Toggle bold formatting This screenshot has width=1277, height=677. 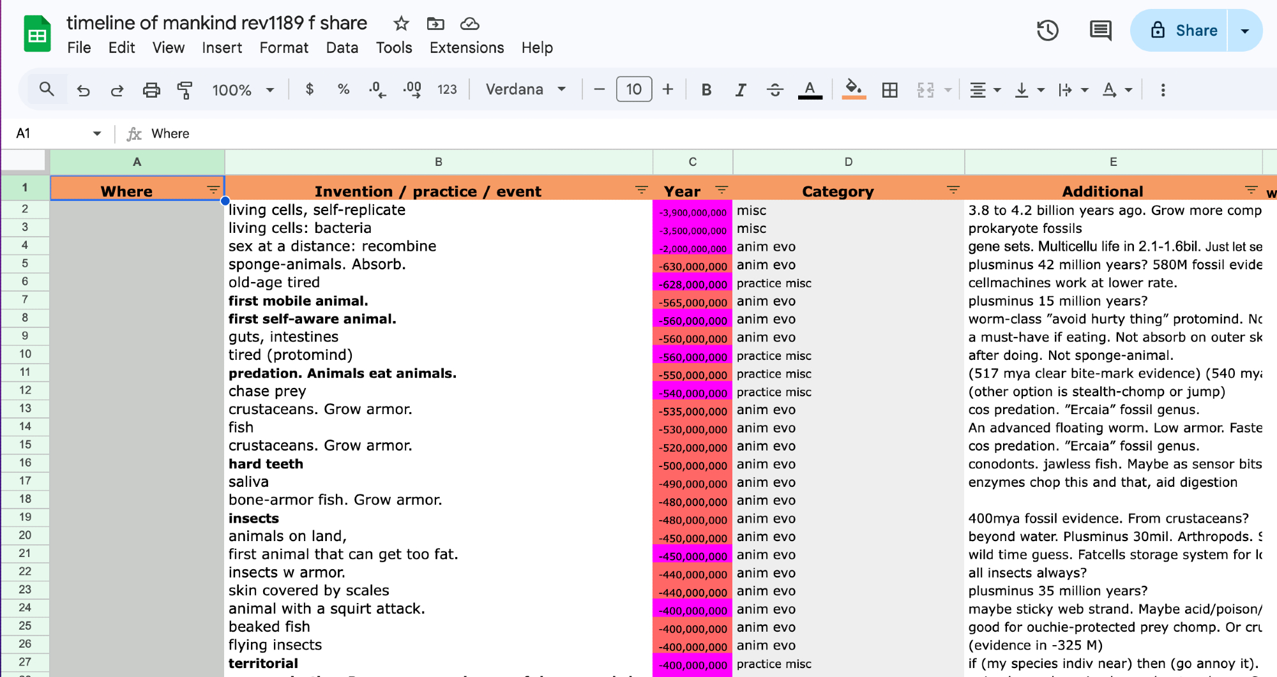(706, 90)
